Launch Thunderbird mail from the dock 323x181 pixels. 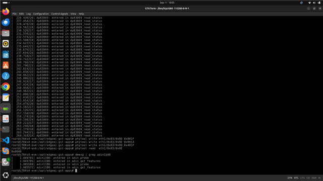point(6,22)
